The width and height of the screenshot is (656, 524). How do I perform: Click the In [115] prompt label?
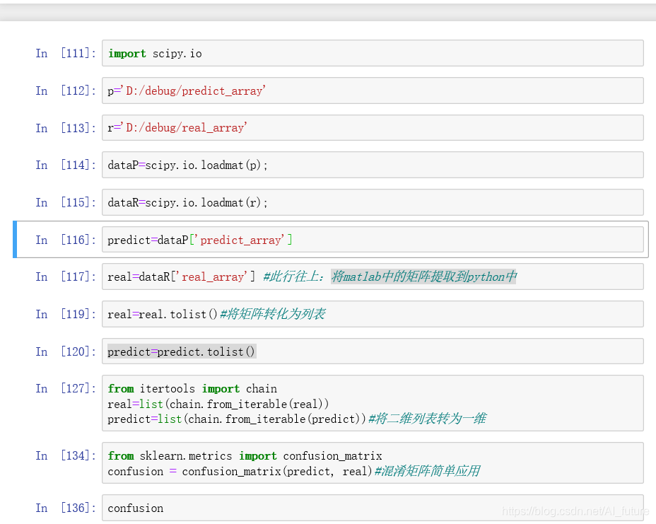click(x=66, y=202)
